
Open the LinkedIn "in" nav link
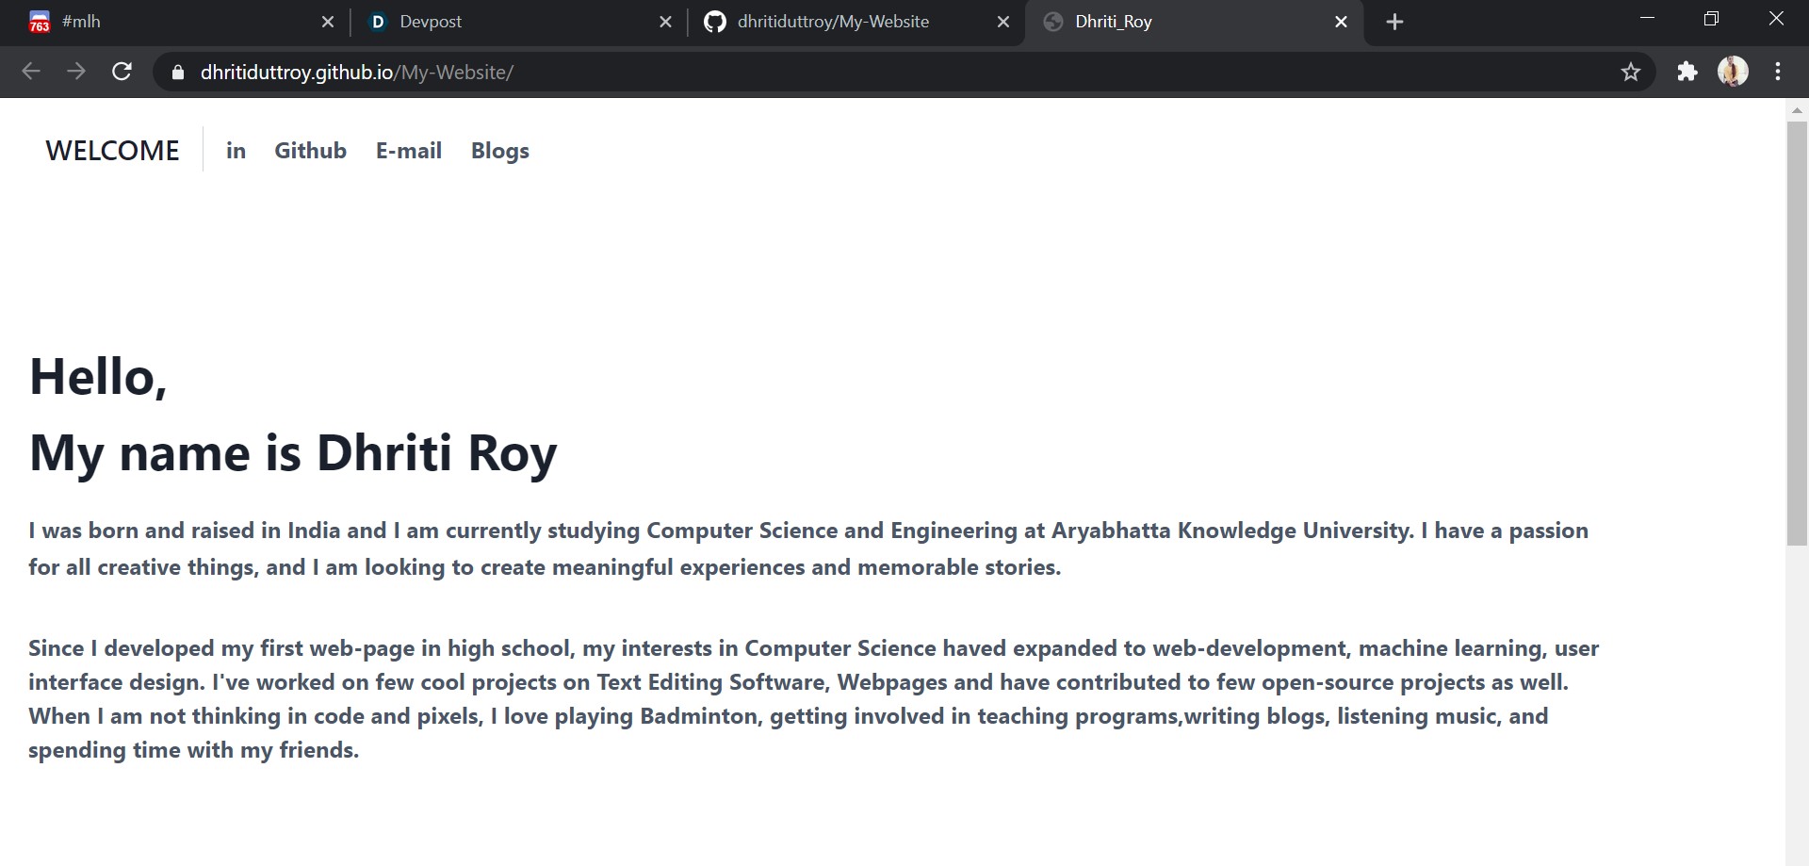click(x=236, y=151)
